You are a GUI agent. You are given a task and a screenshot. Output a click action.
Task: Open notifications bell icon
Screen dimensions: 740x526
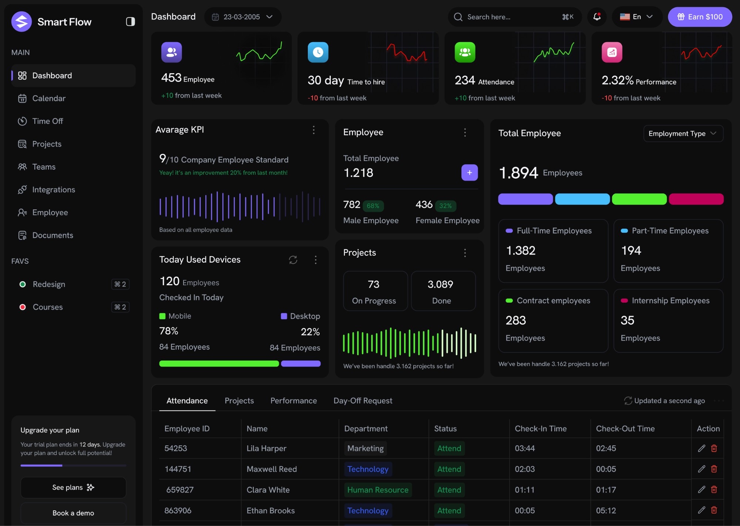pos(597,17)
